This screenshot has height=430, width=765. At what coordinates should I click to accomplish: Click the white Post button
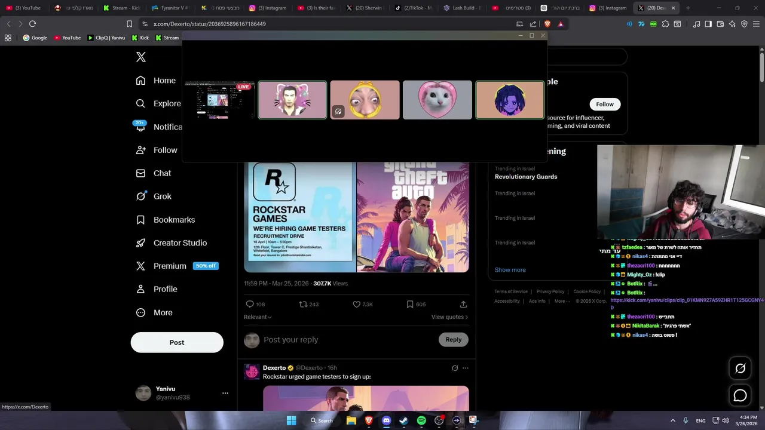(177, 342)
